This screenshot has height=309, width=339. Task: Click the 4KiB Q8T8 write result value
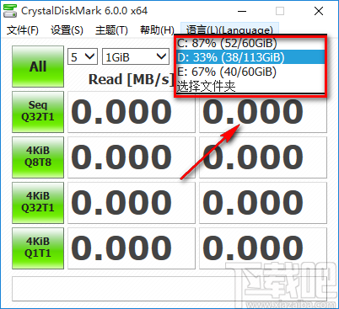click(263, 157)
